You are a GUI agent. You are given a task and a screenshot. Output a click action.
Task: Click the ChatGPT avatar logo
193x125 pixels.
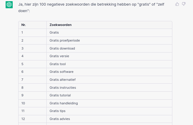(x=9, y=5)
